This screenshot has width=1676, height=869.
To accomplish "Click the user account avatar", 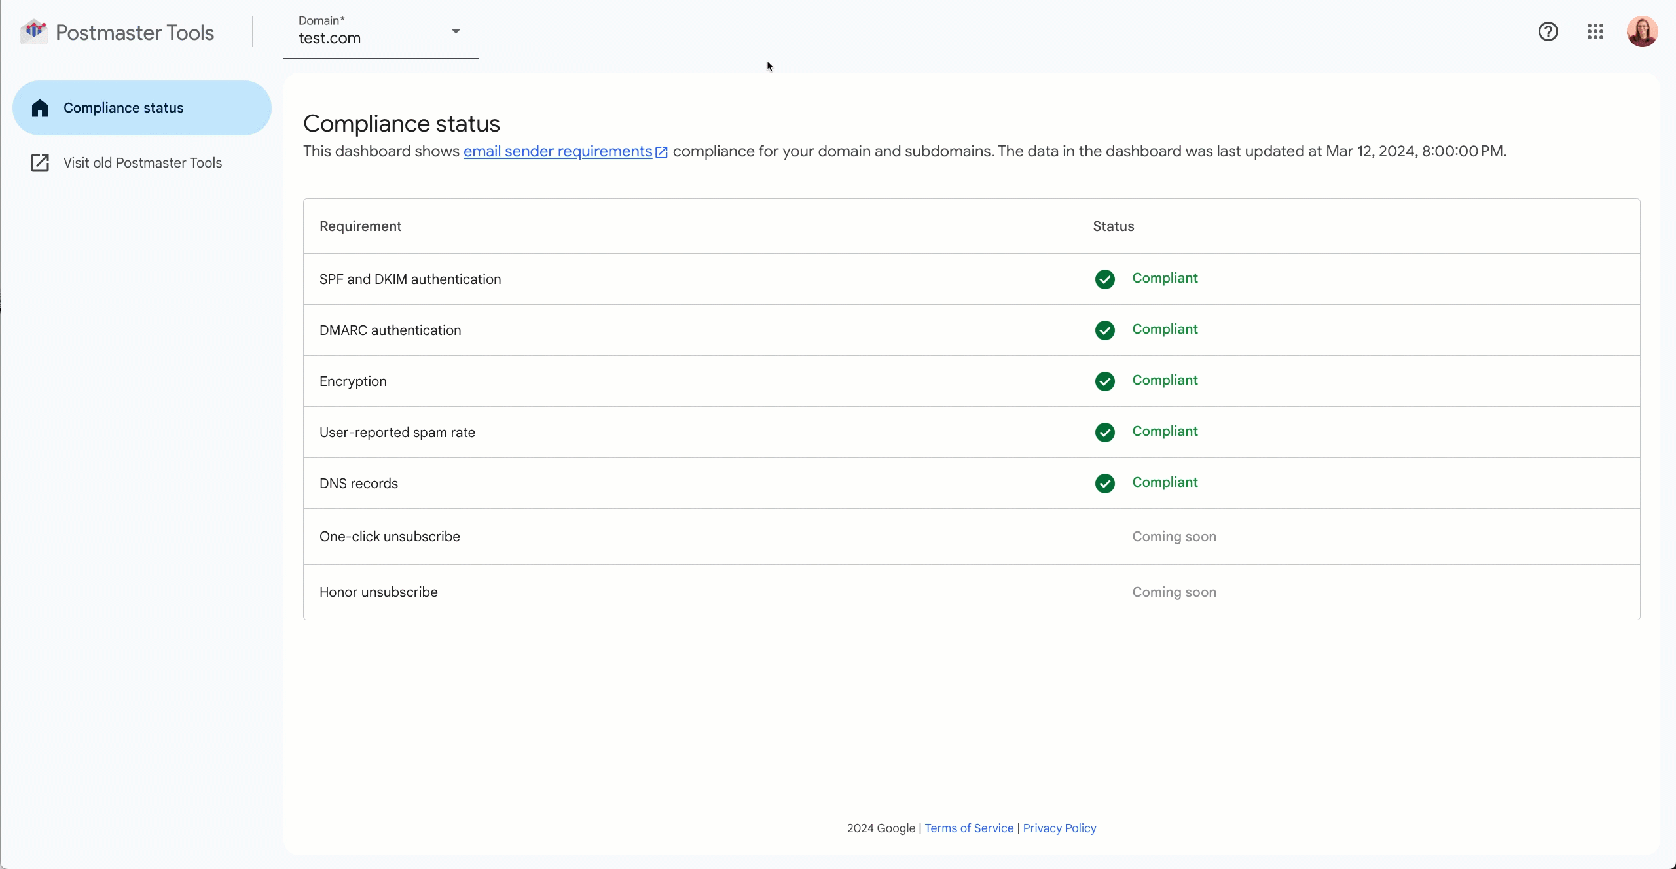I will point(1642,31).
